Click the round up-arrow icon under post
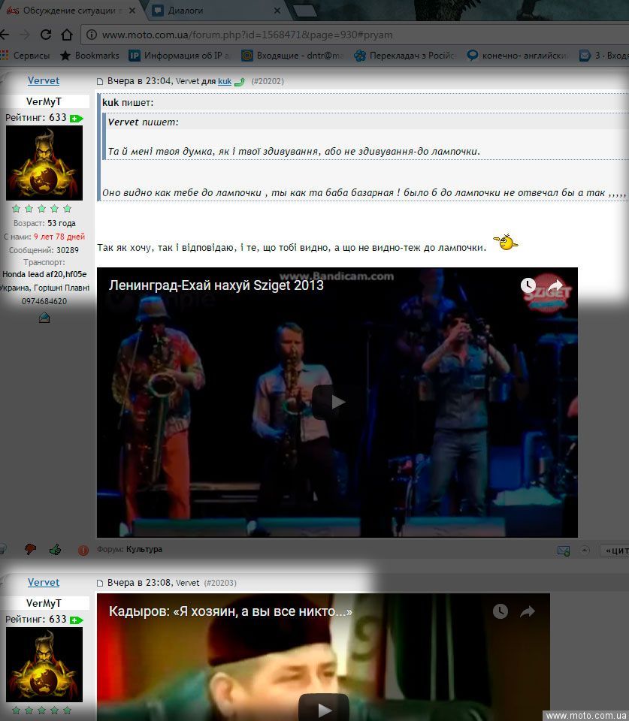629x721 pixels. (585, 550)
